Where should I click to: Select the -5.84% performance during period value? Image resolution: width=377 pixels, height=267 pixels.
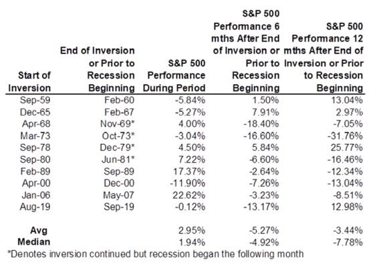[190, 100]
